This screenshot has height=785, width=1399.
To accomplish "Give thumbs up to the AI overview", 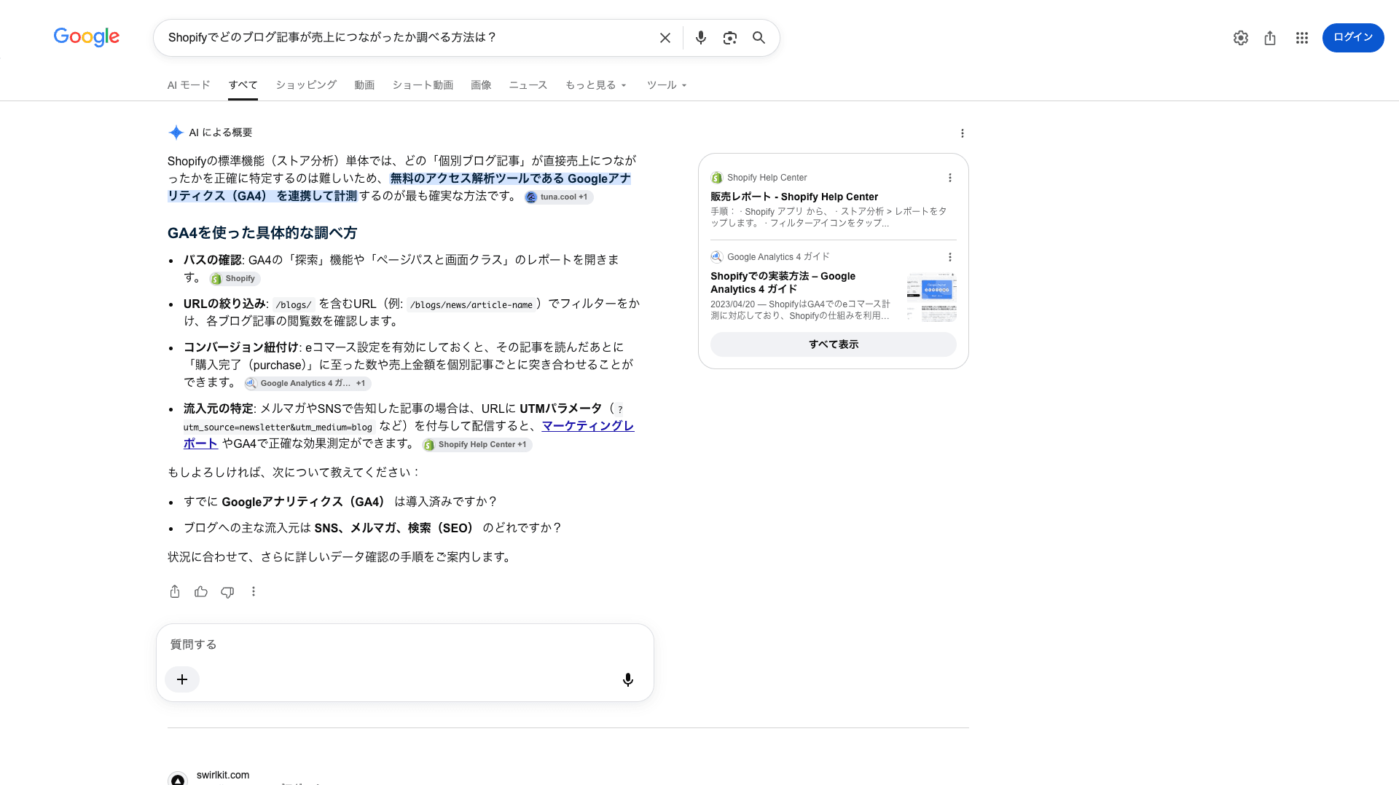I will click(201, 591).
